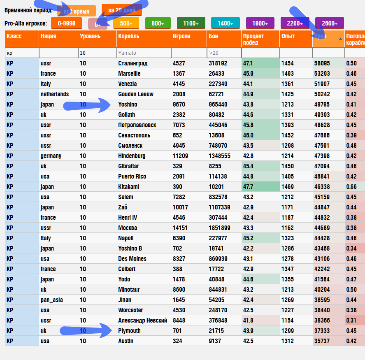The width and height of the screenshot is (365, 360).
Task: Select the Worcester ship name
Action: click(130, 310)
